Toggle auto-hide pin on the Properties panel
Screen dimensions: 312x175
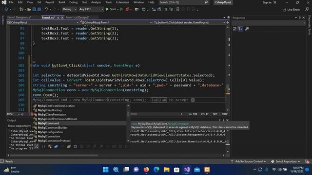pyautogui.click(x=300, y=17)
